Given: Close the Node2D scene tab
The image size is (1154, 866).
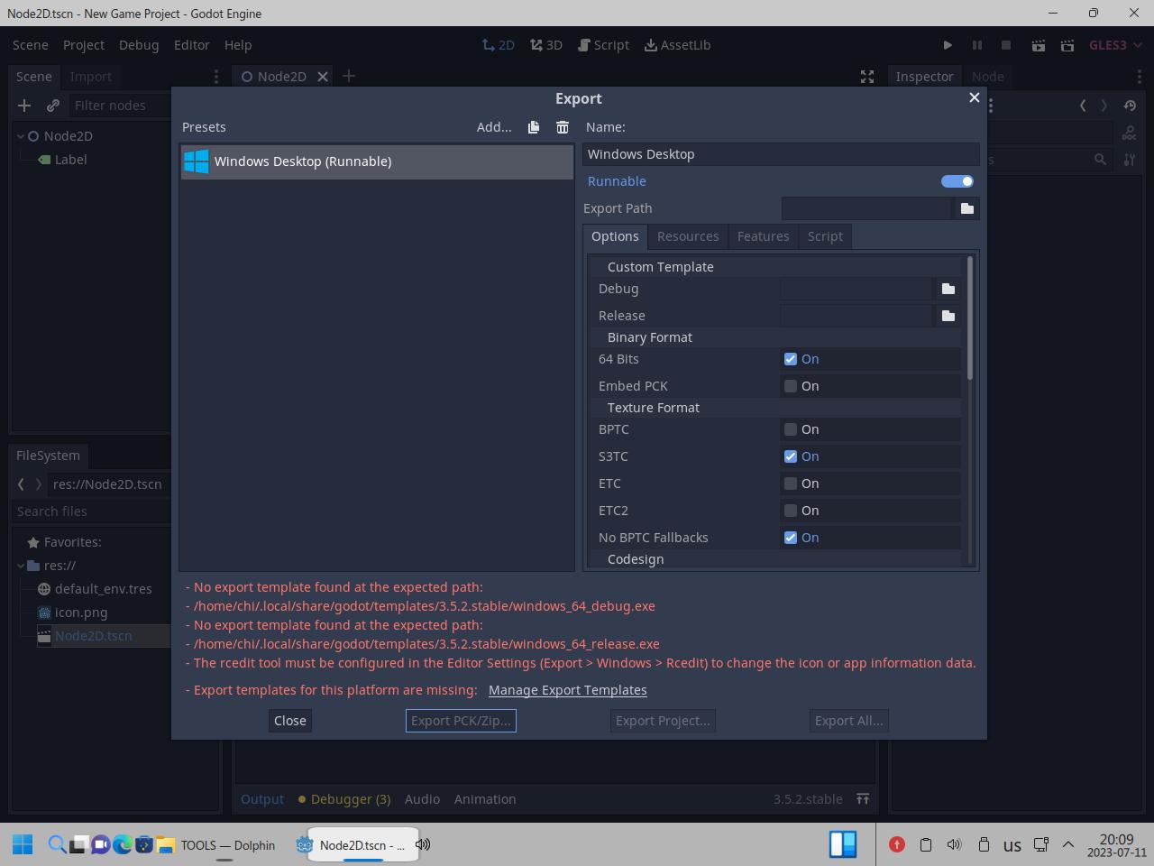Looking at the screenshot, I should pos(323,77).
